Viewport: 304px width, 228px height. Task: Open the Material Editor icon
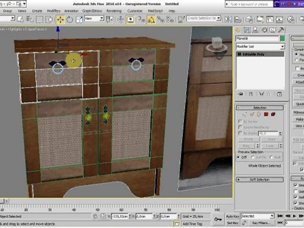[x=290, y=19]
